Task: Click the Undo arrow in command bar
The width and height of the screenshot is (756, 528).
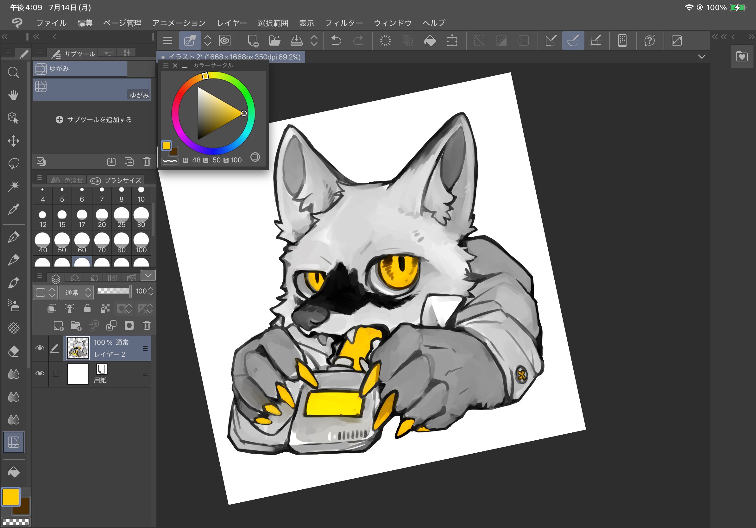Action: 336,41
